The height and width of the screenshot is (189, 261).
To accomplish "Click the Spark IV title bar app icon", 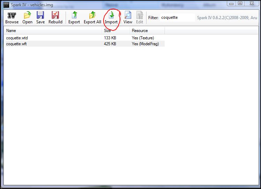I will 6,5.
